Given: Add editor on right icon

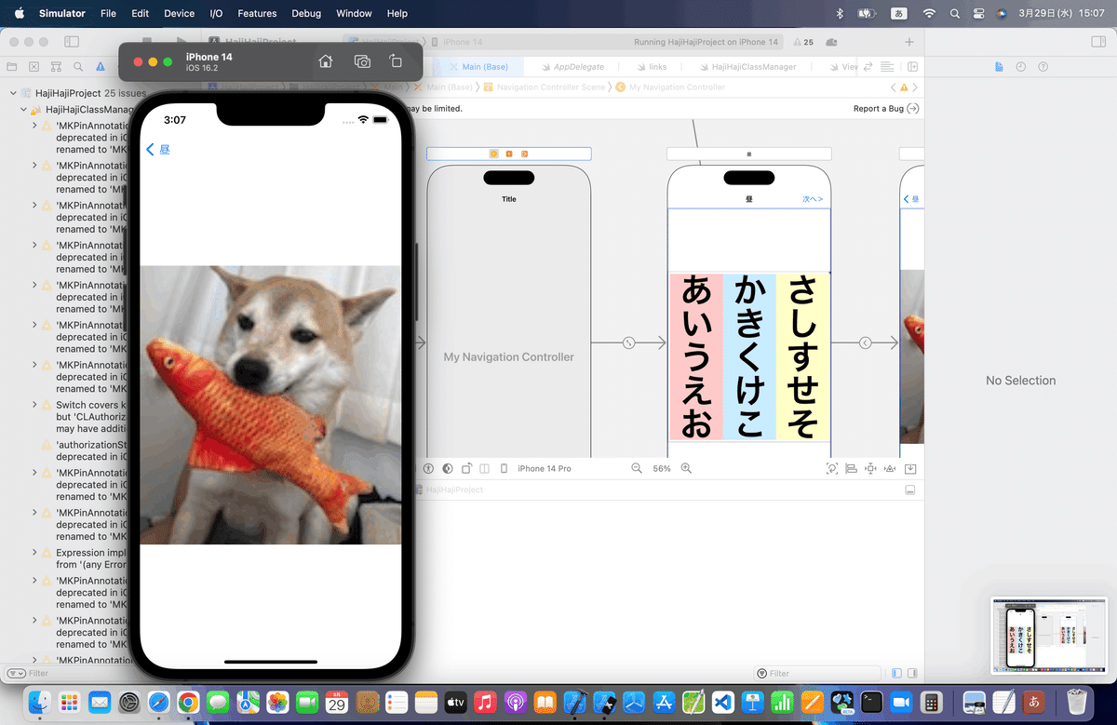Looking at the screenshot, I should tap(913, 67).
